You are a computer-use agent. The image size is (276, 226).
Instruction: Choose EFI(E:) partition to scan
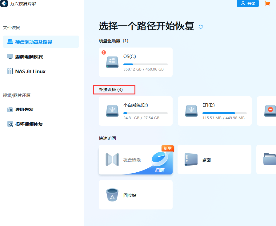pos(214,111)
